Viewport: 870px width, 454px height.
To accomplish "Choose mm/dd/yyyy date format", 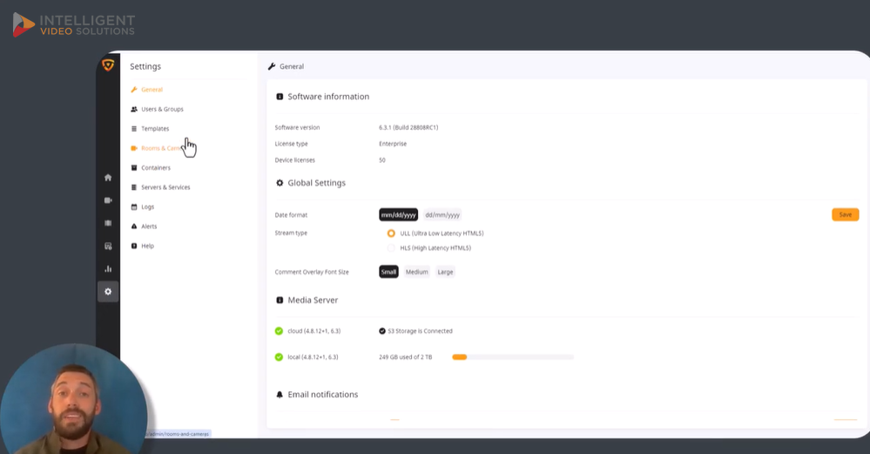I will pyautogui.click(x=398, y=214).
